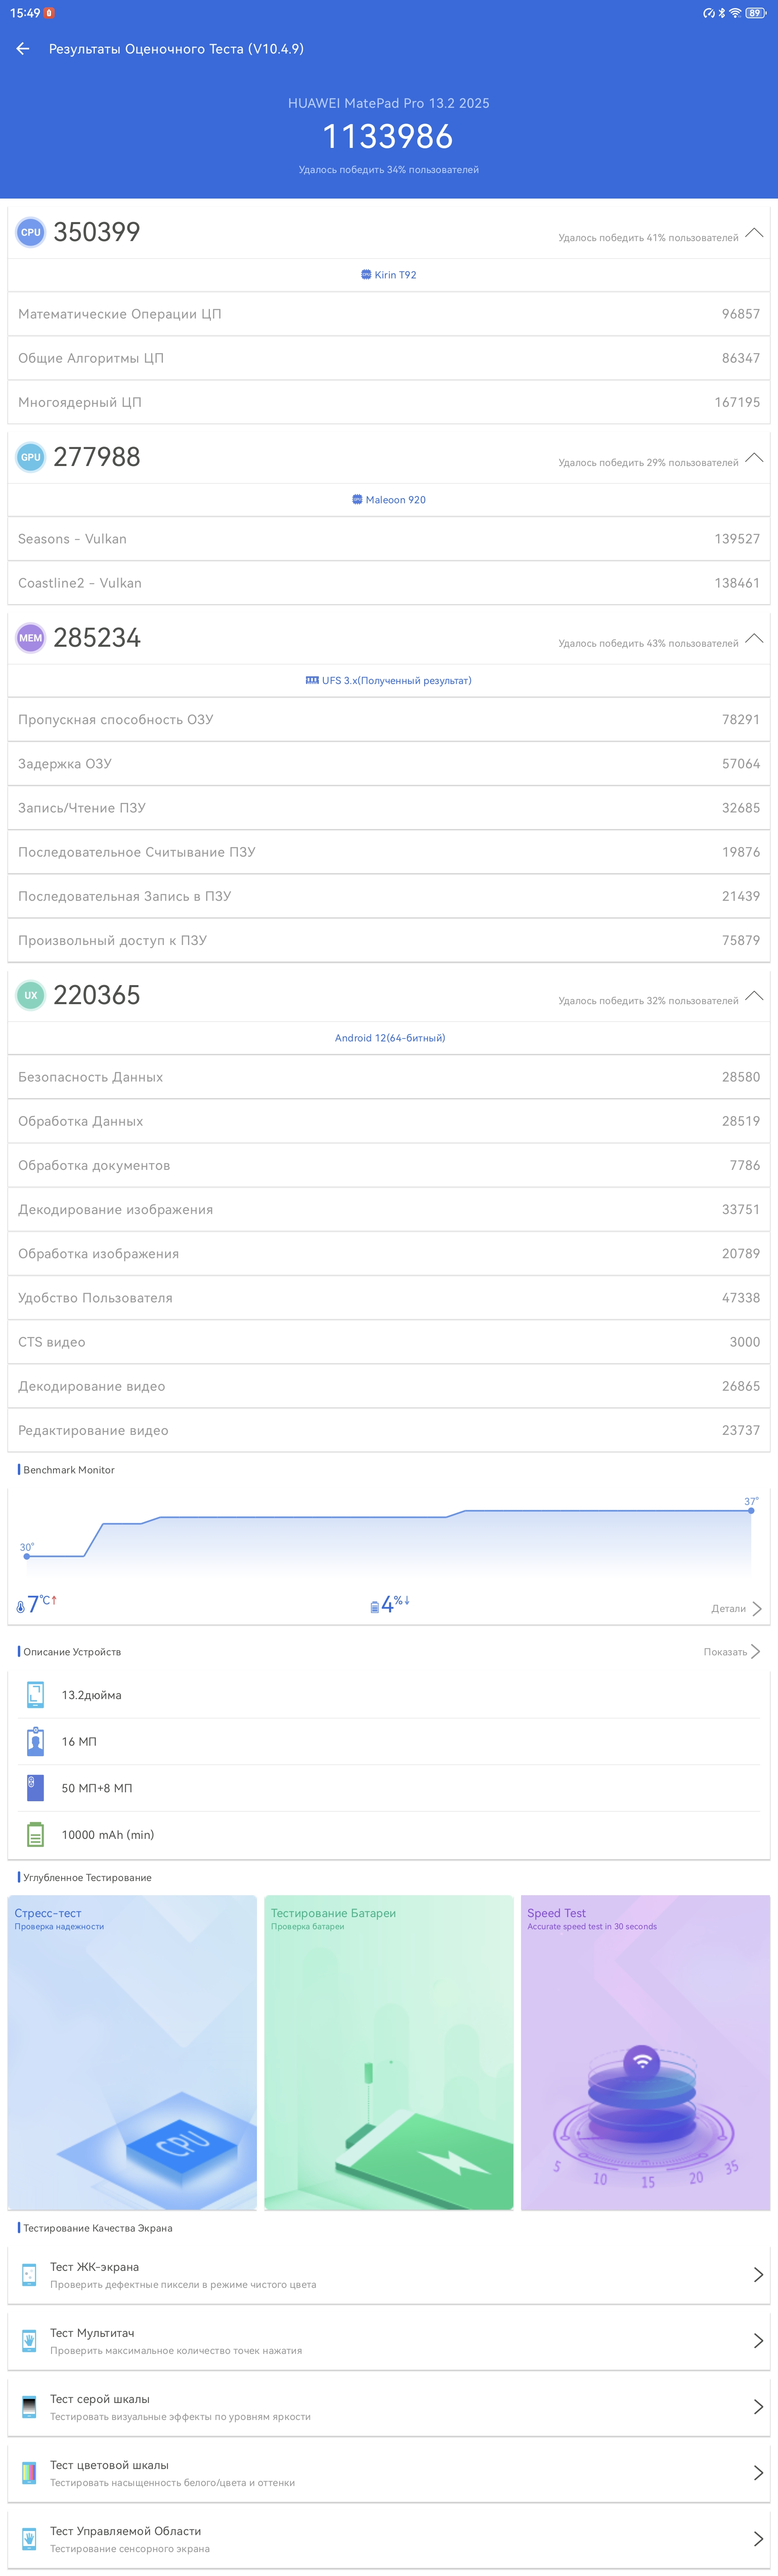Tap the CTS видео row

pos(389,1342)
